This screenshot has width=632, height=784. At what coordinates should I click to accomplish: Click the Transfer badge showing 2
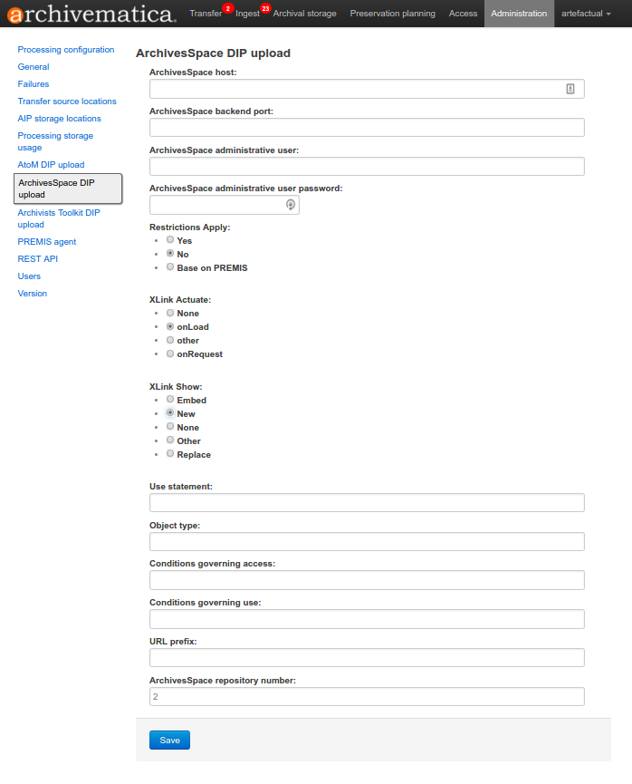[228, 8]
